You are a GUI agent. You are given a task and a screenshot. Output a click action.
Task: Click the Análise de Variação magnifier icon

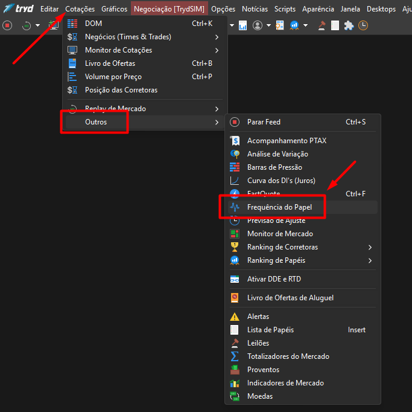[x=235, y=154]
